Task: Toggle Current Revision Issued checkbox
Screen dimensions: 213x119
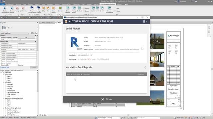Action: coord(19,53)
